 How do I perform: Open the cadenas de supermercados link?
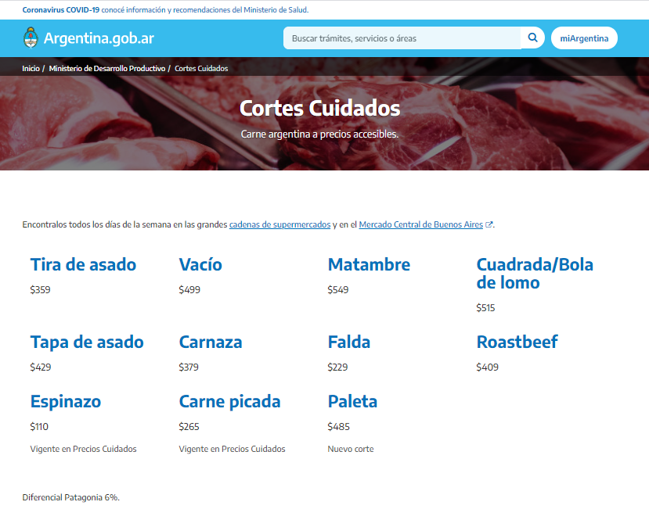point(279,224)
